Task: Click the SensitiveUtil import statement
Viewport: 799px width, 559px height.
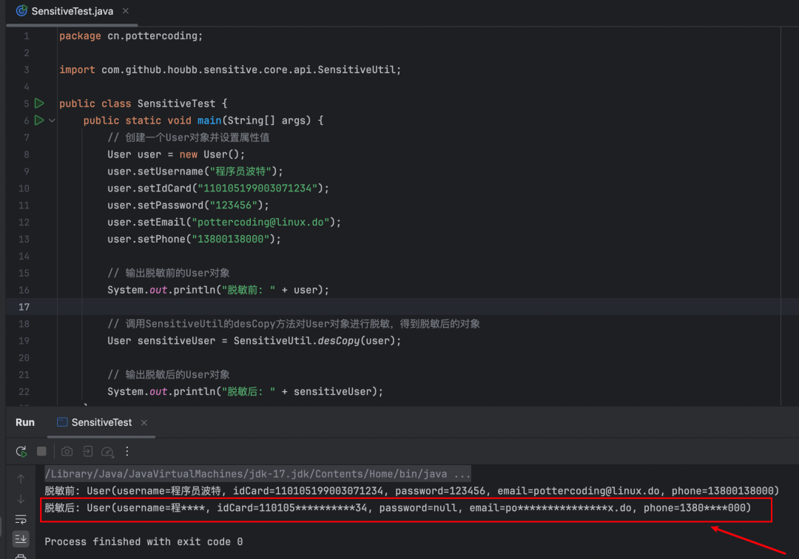Action: point(230,70)
